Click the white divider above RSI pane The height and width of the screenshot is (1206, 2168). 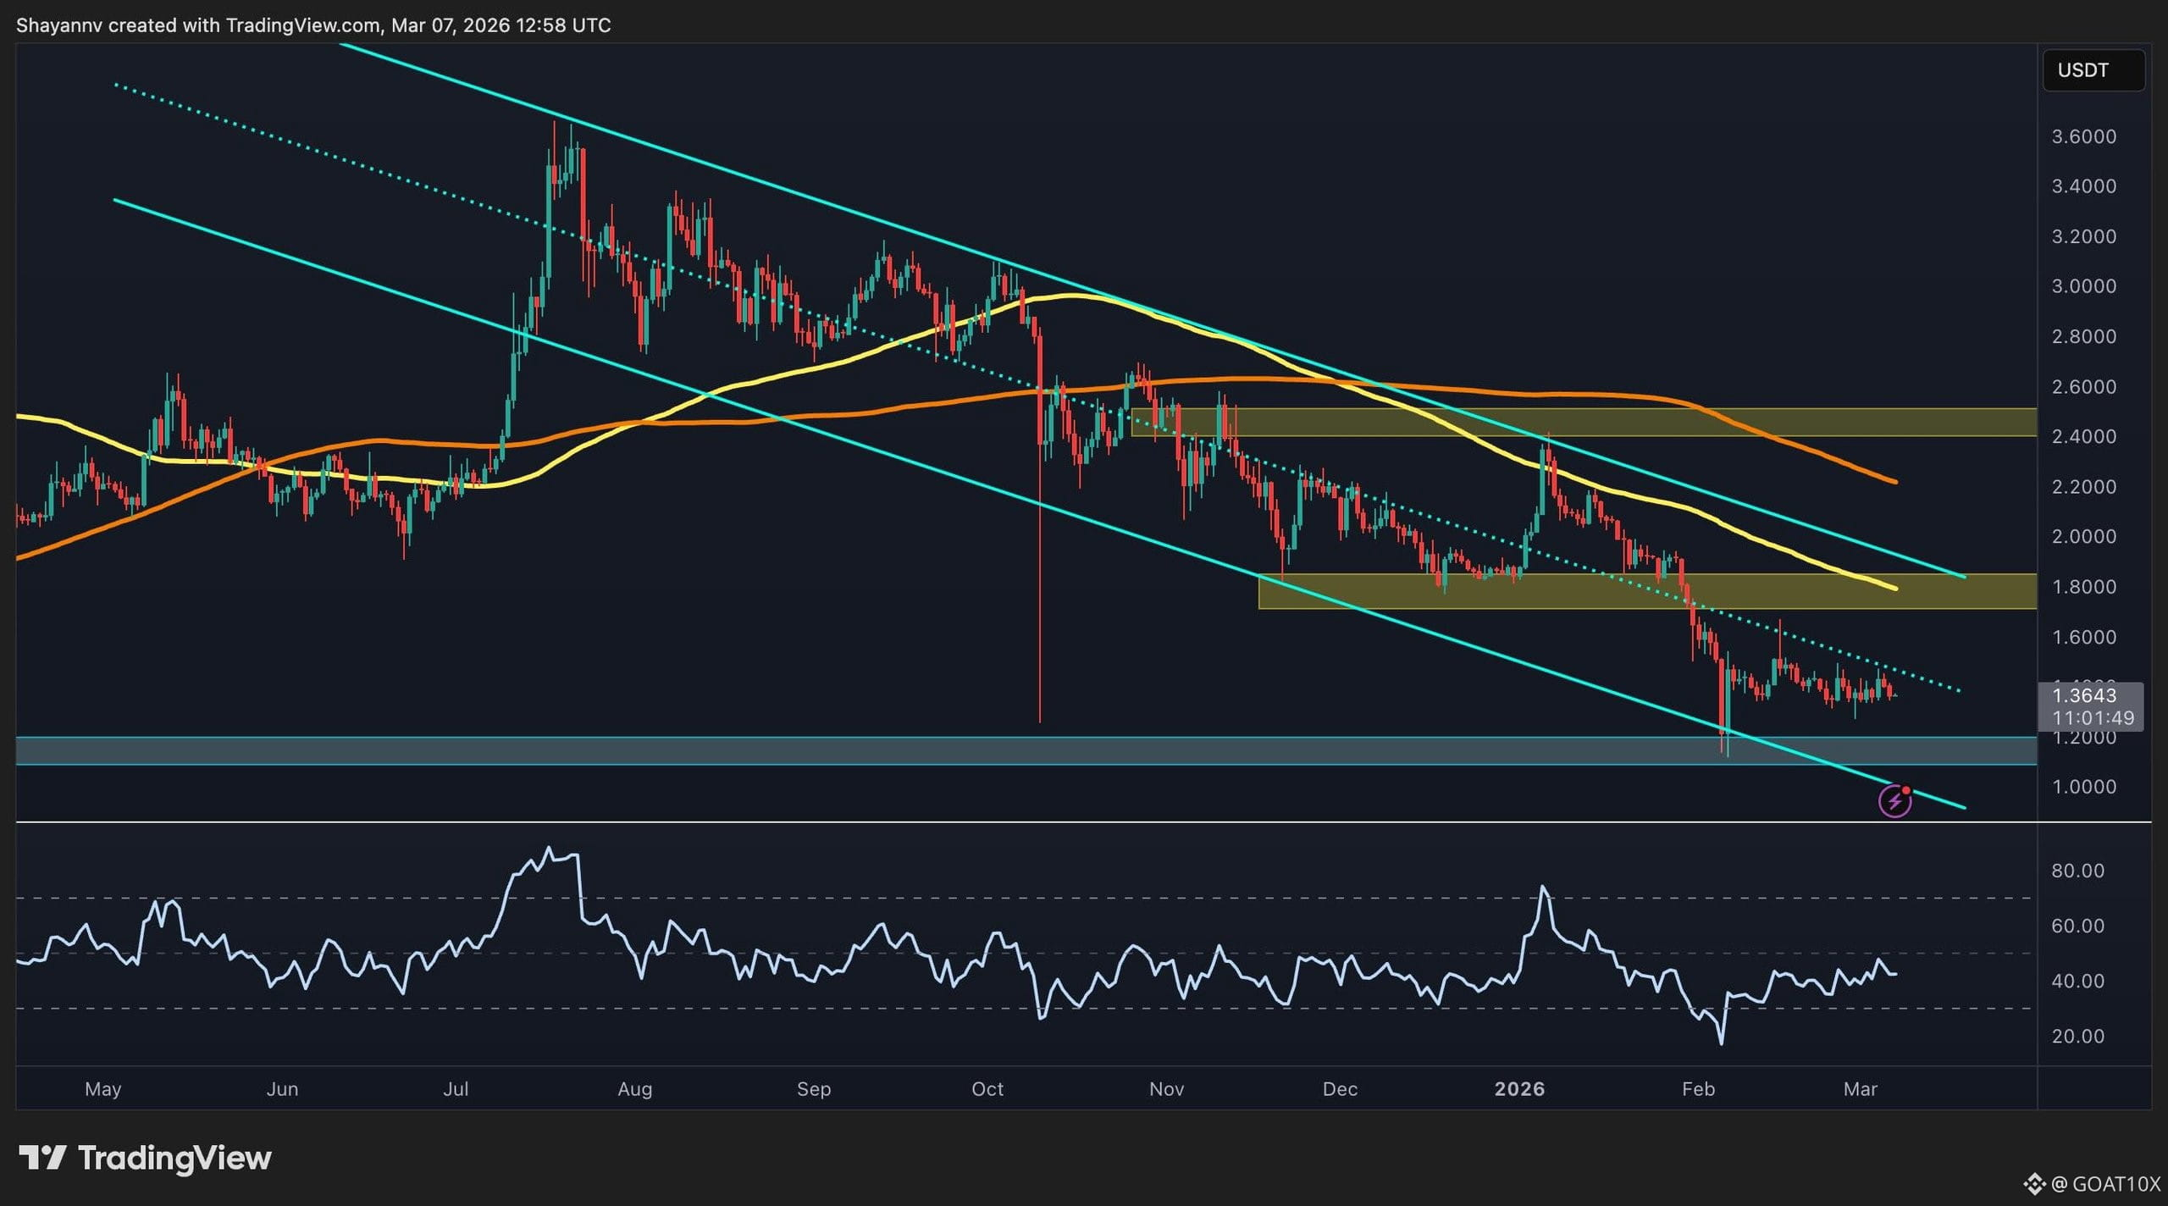pyautogui.click(x=1016, y=822)
